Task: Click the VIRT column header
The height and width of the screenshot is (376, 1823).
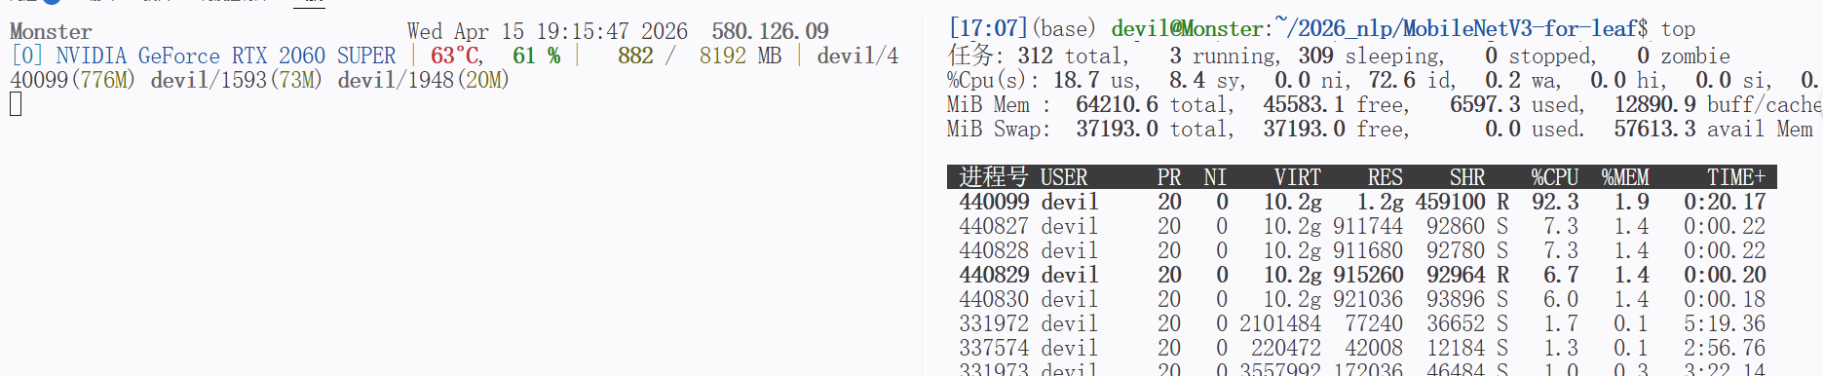Action: pos(1298,177)
